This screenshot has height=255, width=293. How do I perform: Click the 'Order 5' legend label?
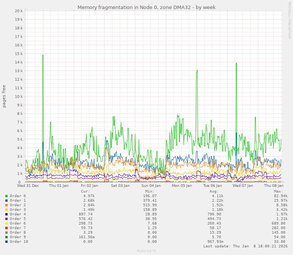pos(18,219)
